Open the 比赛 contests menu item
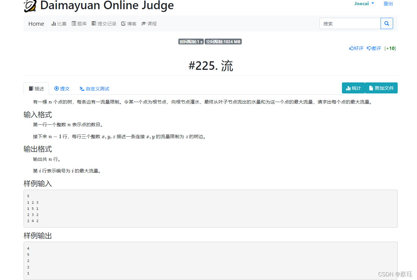This screenshot has width=417, height=280. pyautogui.click(x=59, y=24)
